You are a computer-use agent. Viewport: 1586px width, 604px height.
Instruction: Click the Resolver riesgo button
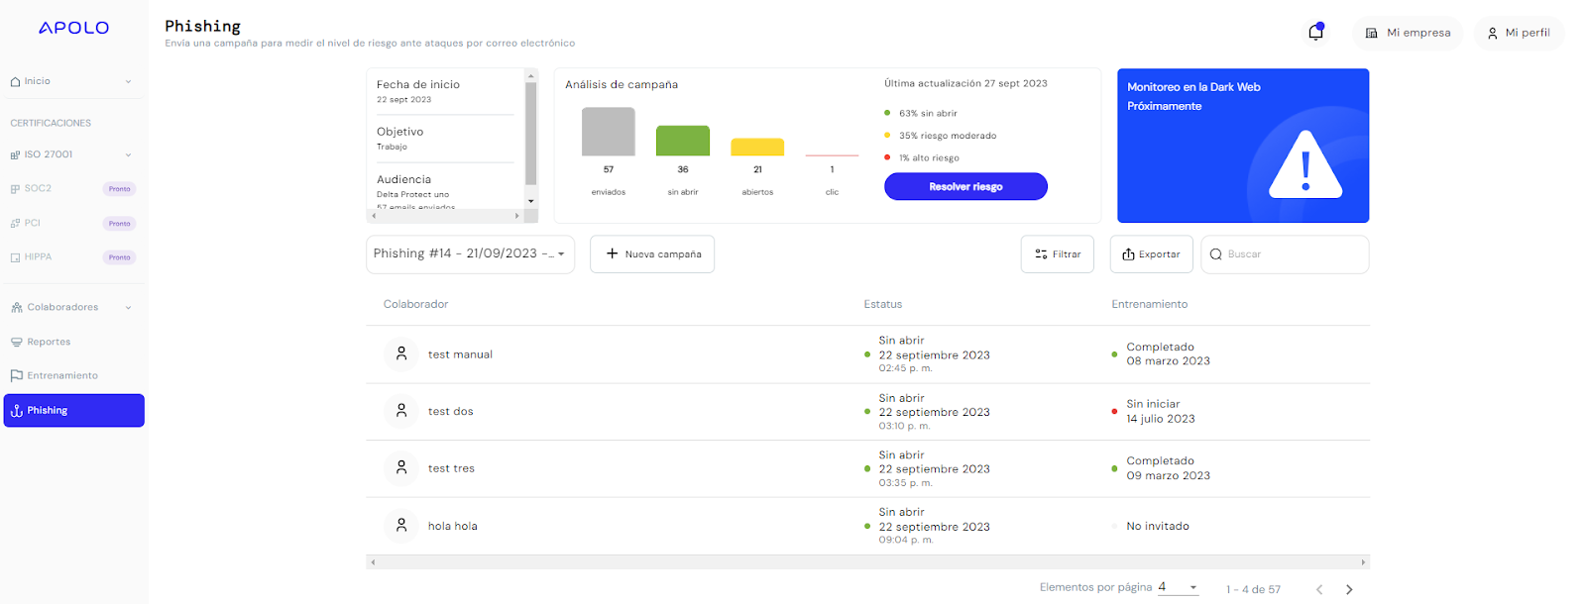point(965,186)
